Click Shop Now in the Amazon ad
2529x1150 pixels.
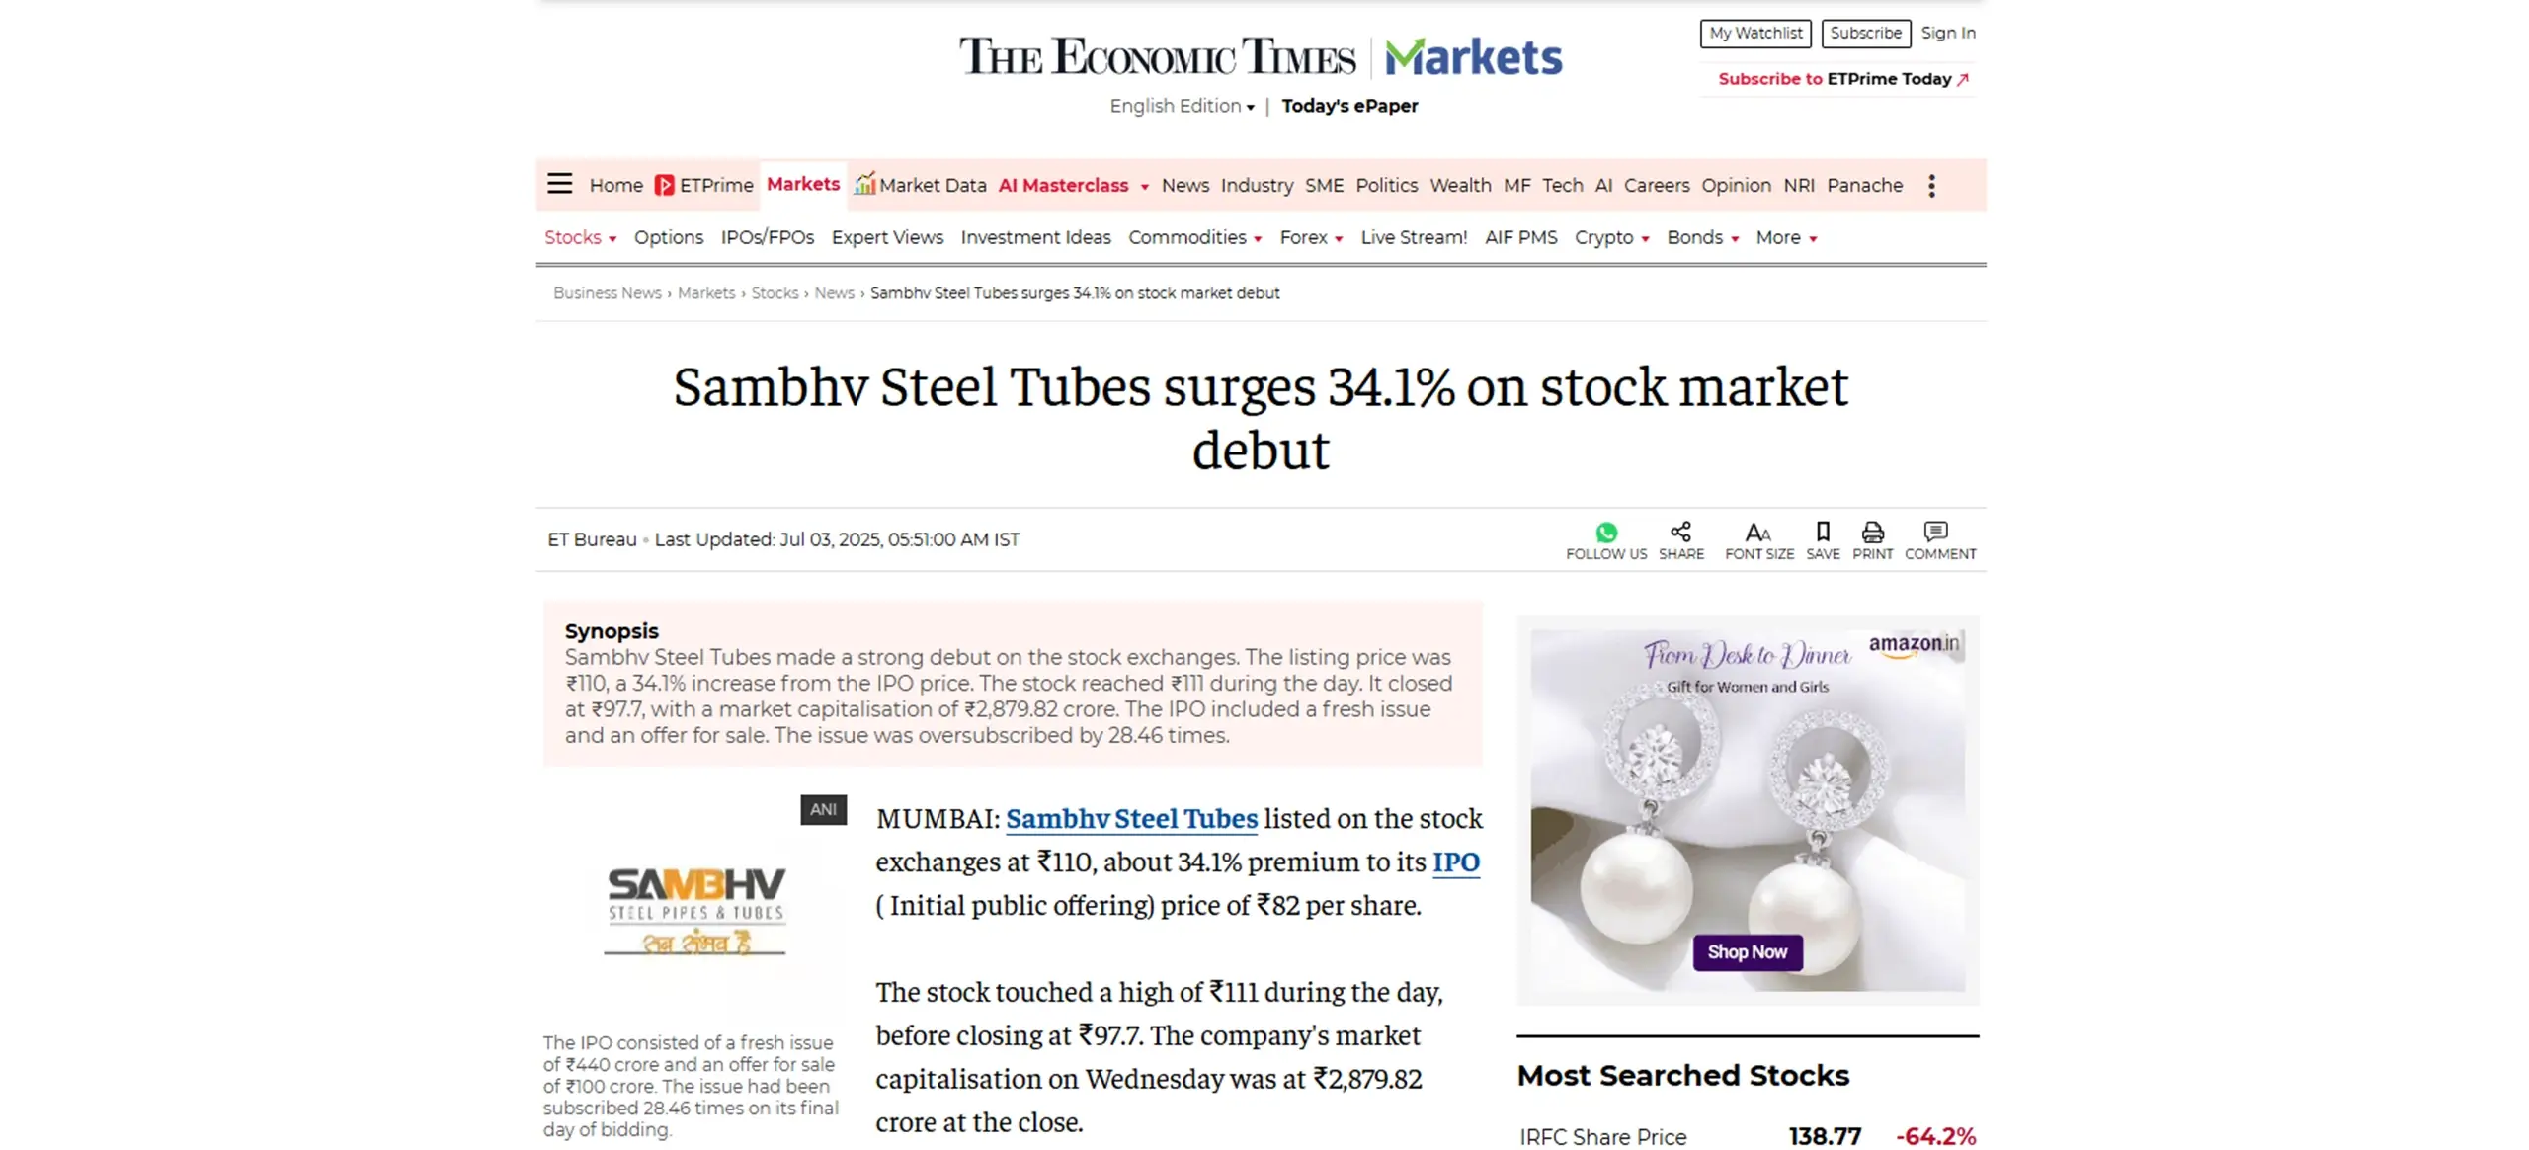tap(1747, 952)
